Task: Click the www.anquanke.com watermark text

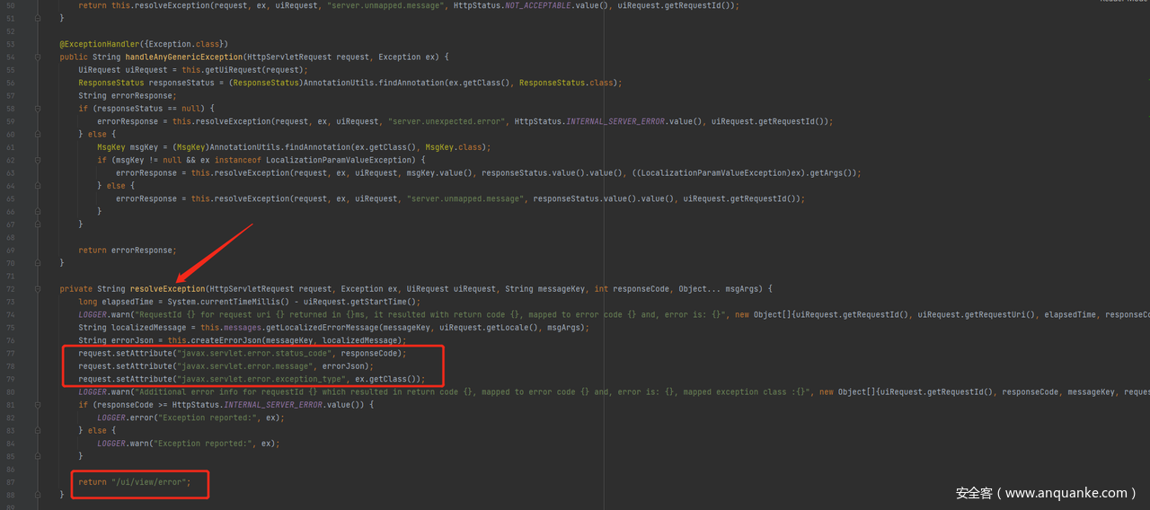Action: click(1046, 493)
